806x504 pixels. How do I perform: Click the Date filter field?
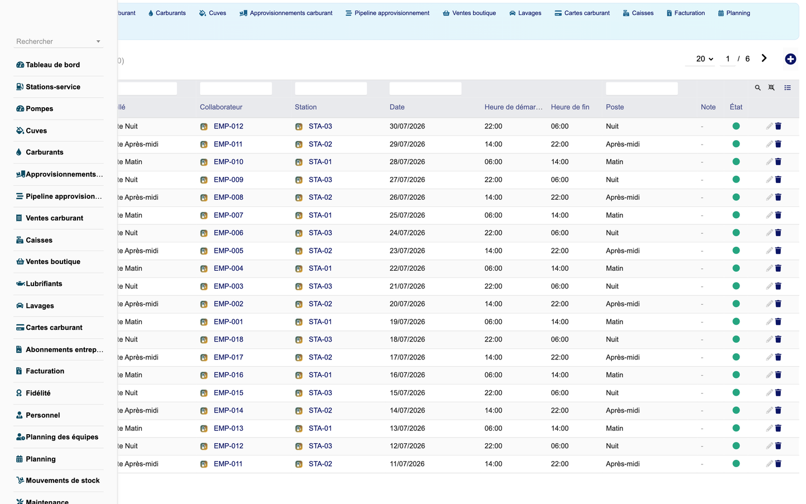[426, 88]
